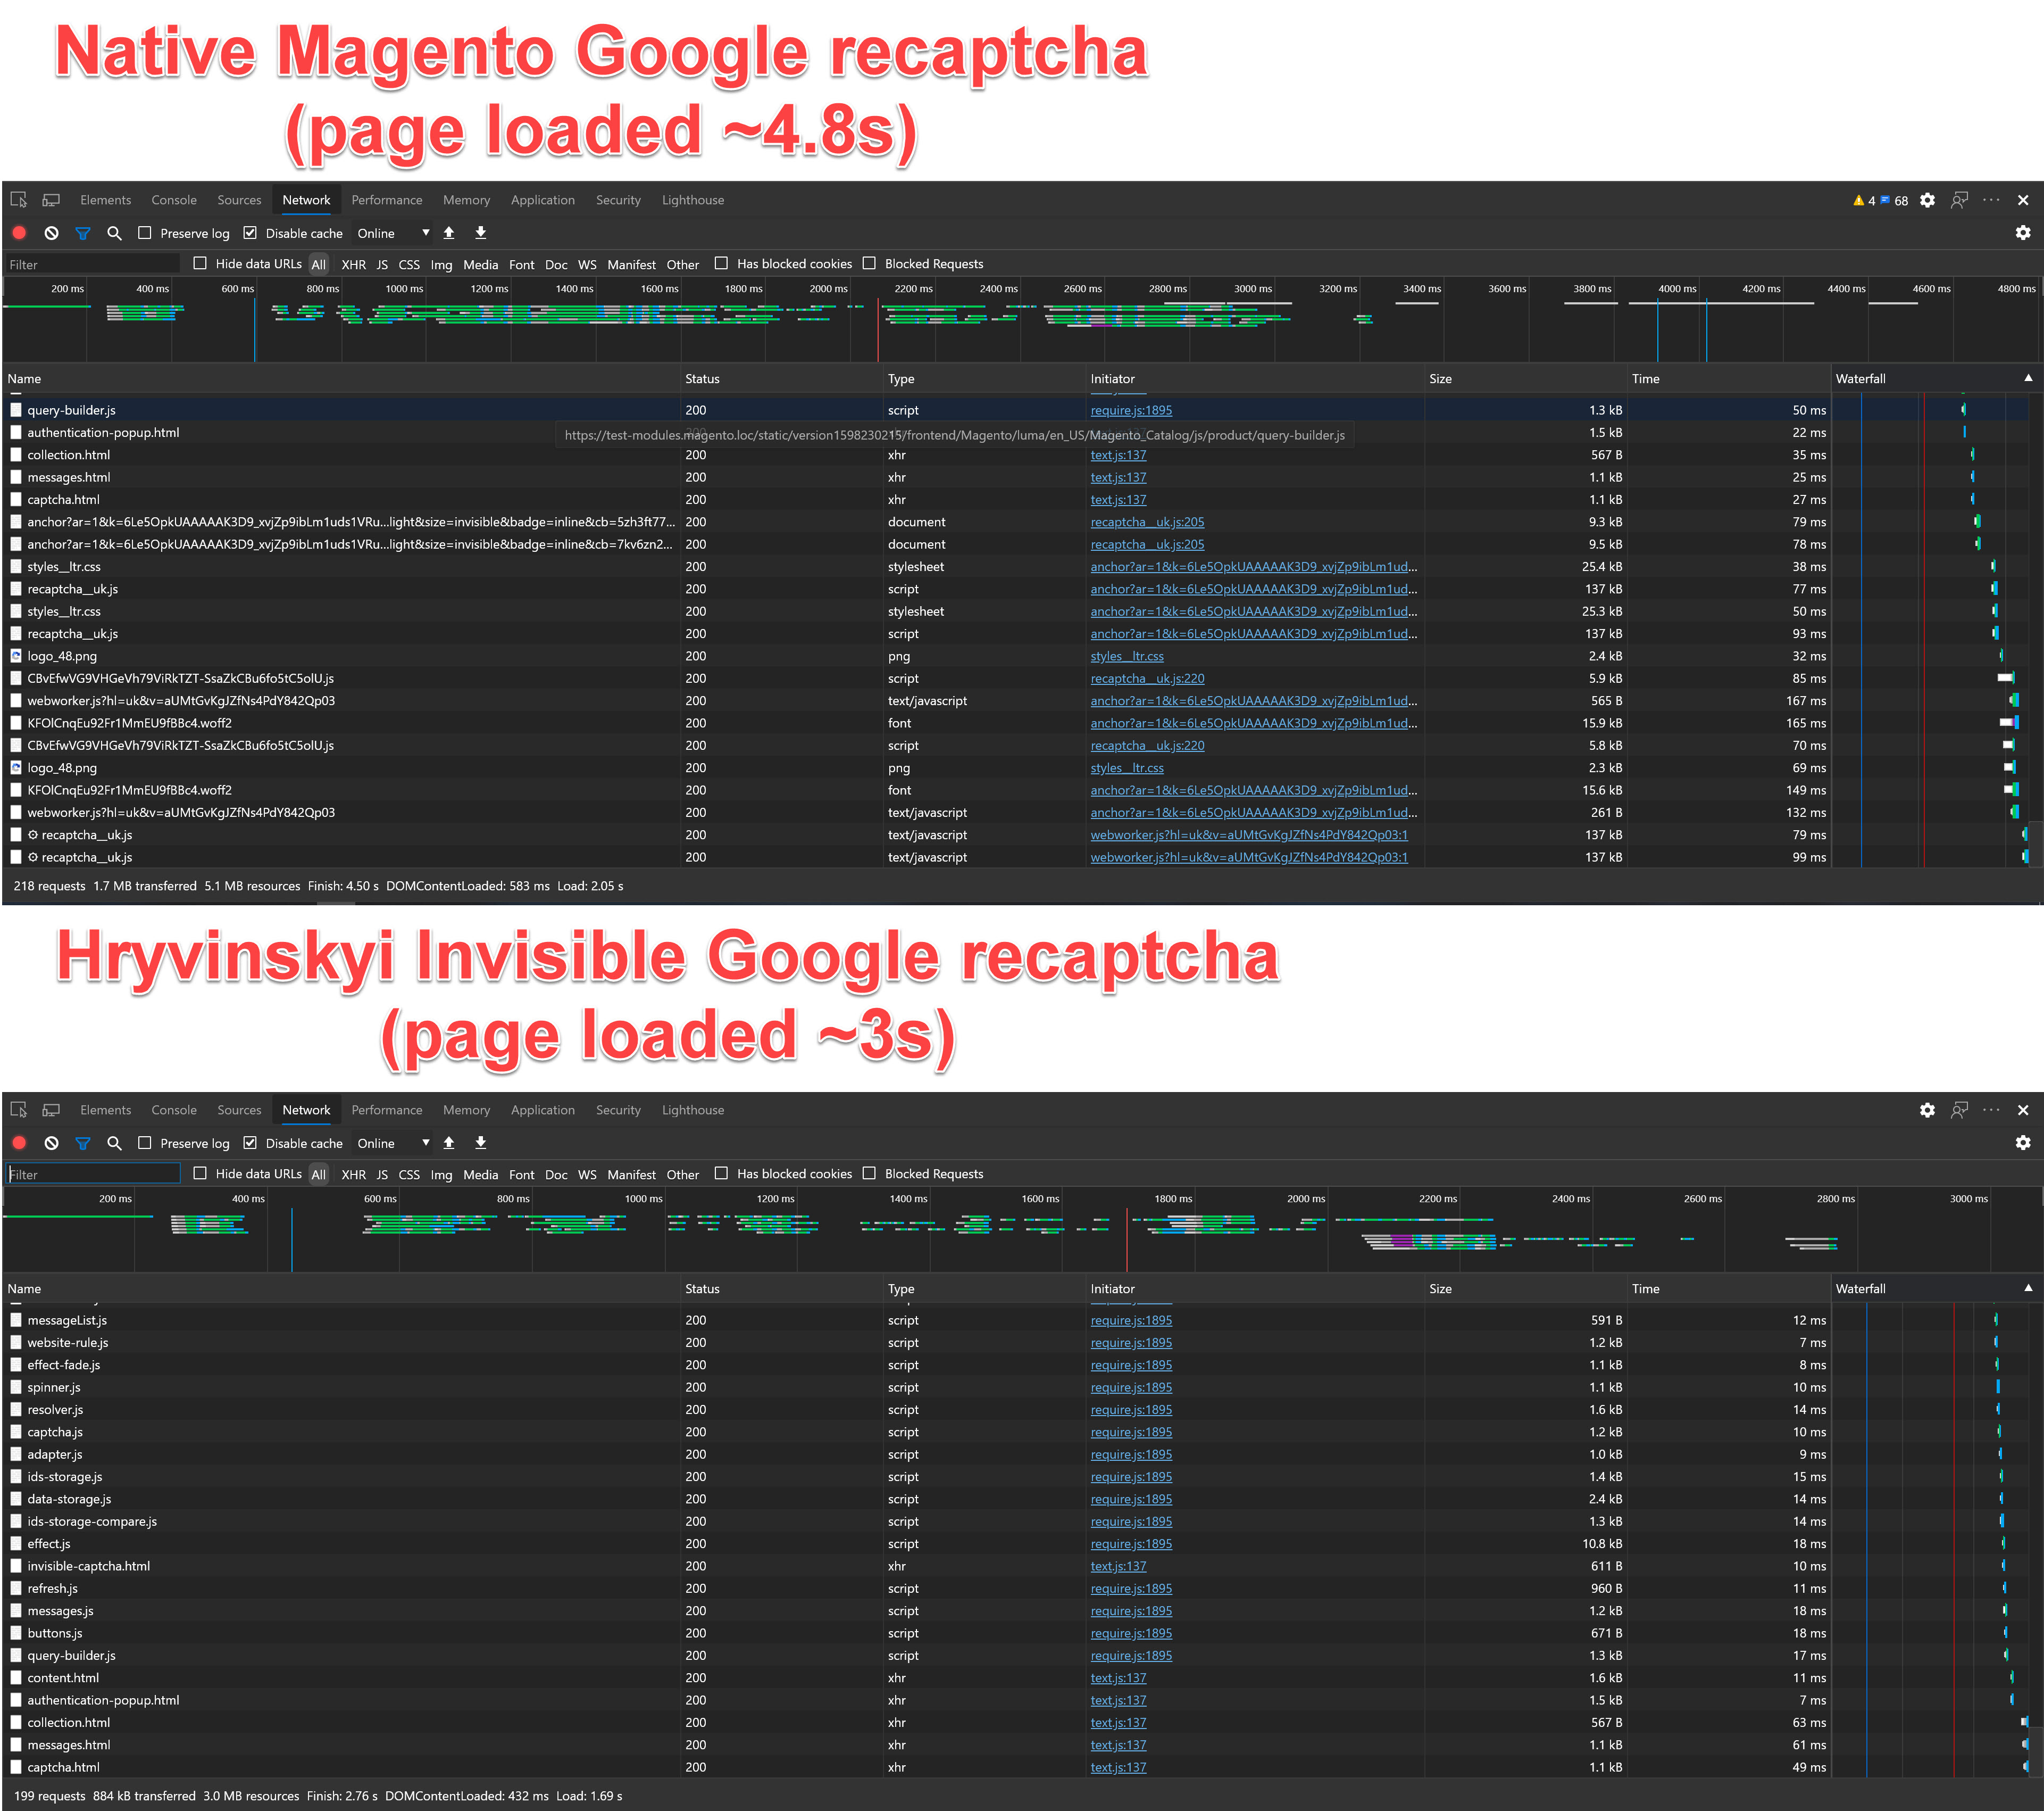Enable Preserve log checkbox in top panel
Screen dimensions: 2044x1811
(x=145, y=233)
